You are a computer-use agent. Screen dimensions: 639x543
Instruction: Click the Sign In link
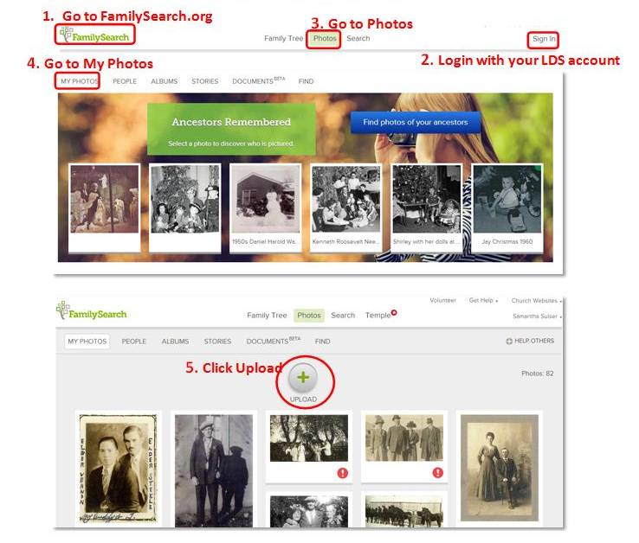(544, 39)
